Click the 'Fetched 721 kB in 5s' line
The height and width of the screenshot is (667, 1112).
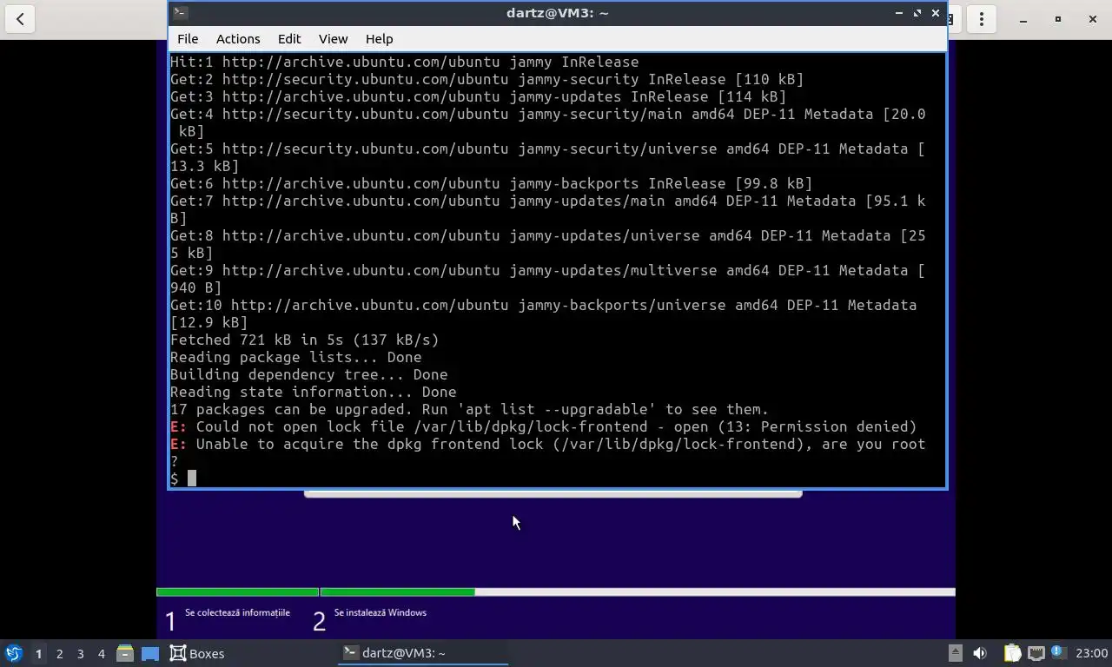[304, 340]
